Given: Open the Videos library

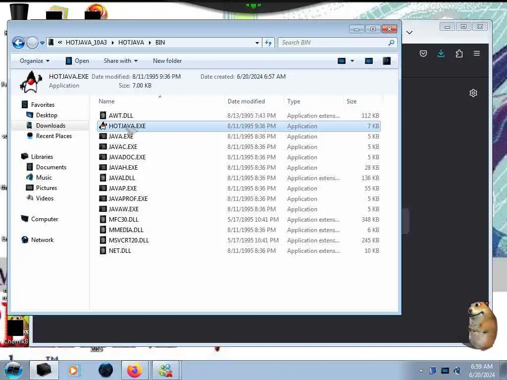Looking at the screenshot, I should [45, 198].
